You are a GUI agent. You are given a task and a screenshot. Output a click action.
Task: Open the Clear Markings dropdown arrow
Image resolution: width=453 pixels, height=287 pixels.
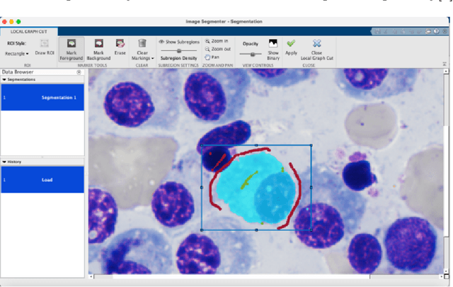coord(153,58)
